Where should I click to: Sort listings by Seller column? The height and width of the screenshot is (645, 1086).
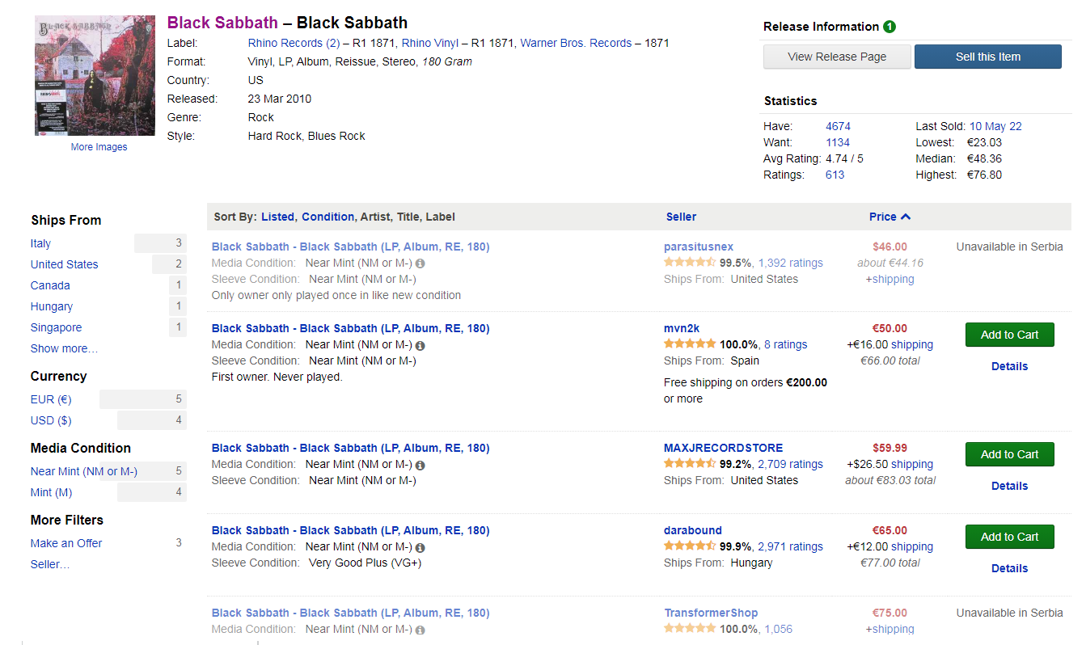[681, 217]
